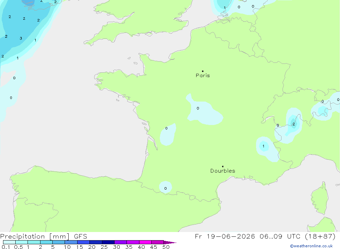Image resolution: width=340 pixels, height=249 pixels.
Task: Click the '10' legend scale value
Action: click(x=67, y=247)
